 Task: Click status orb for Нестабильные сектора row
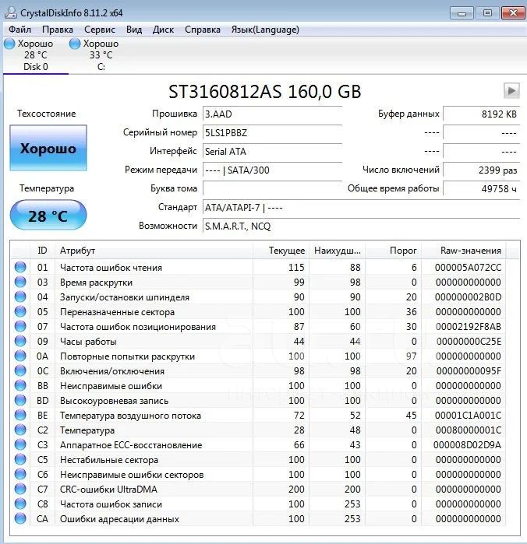point(20,459)
